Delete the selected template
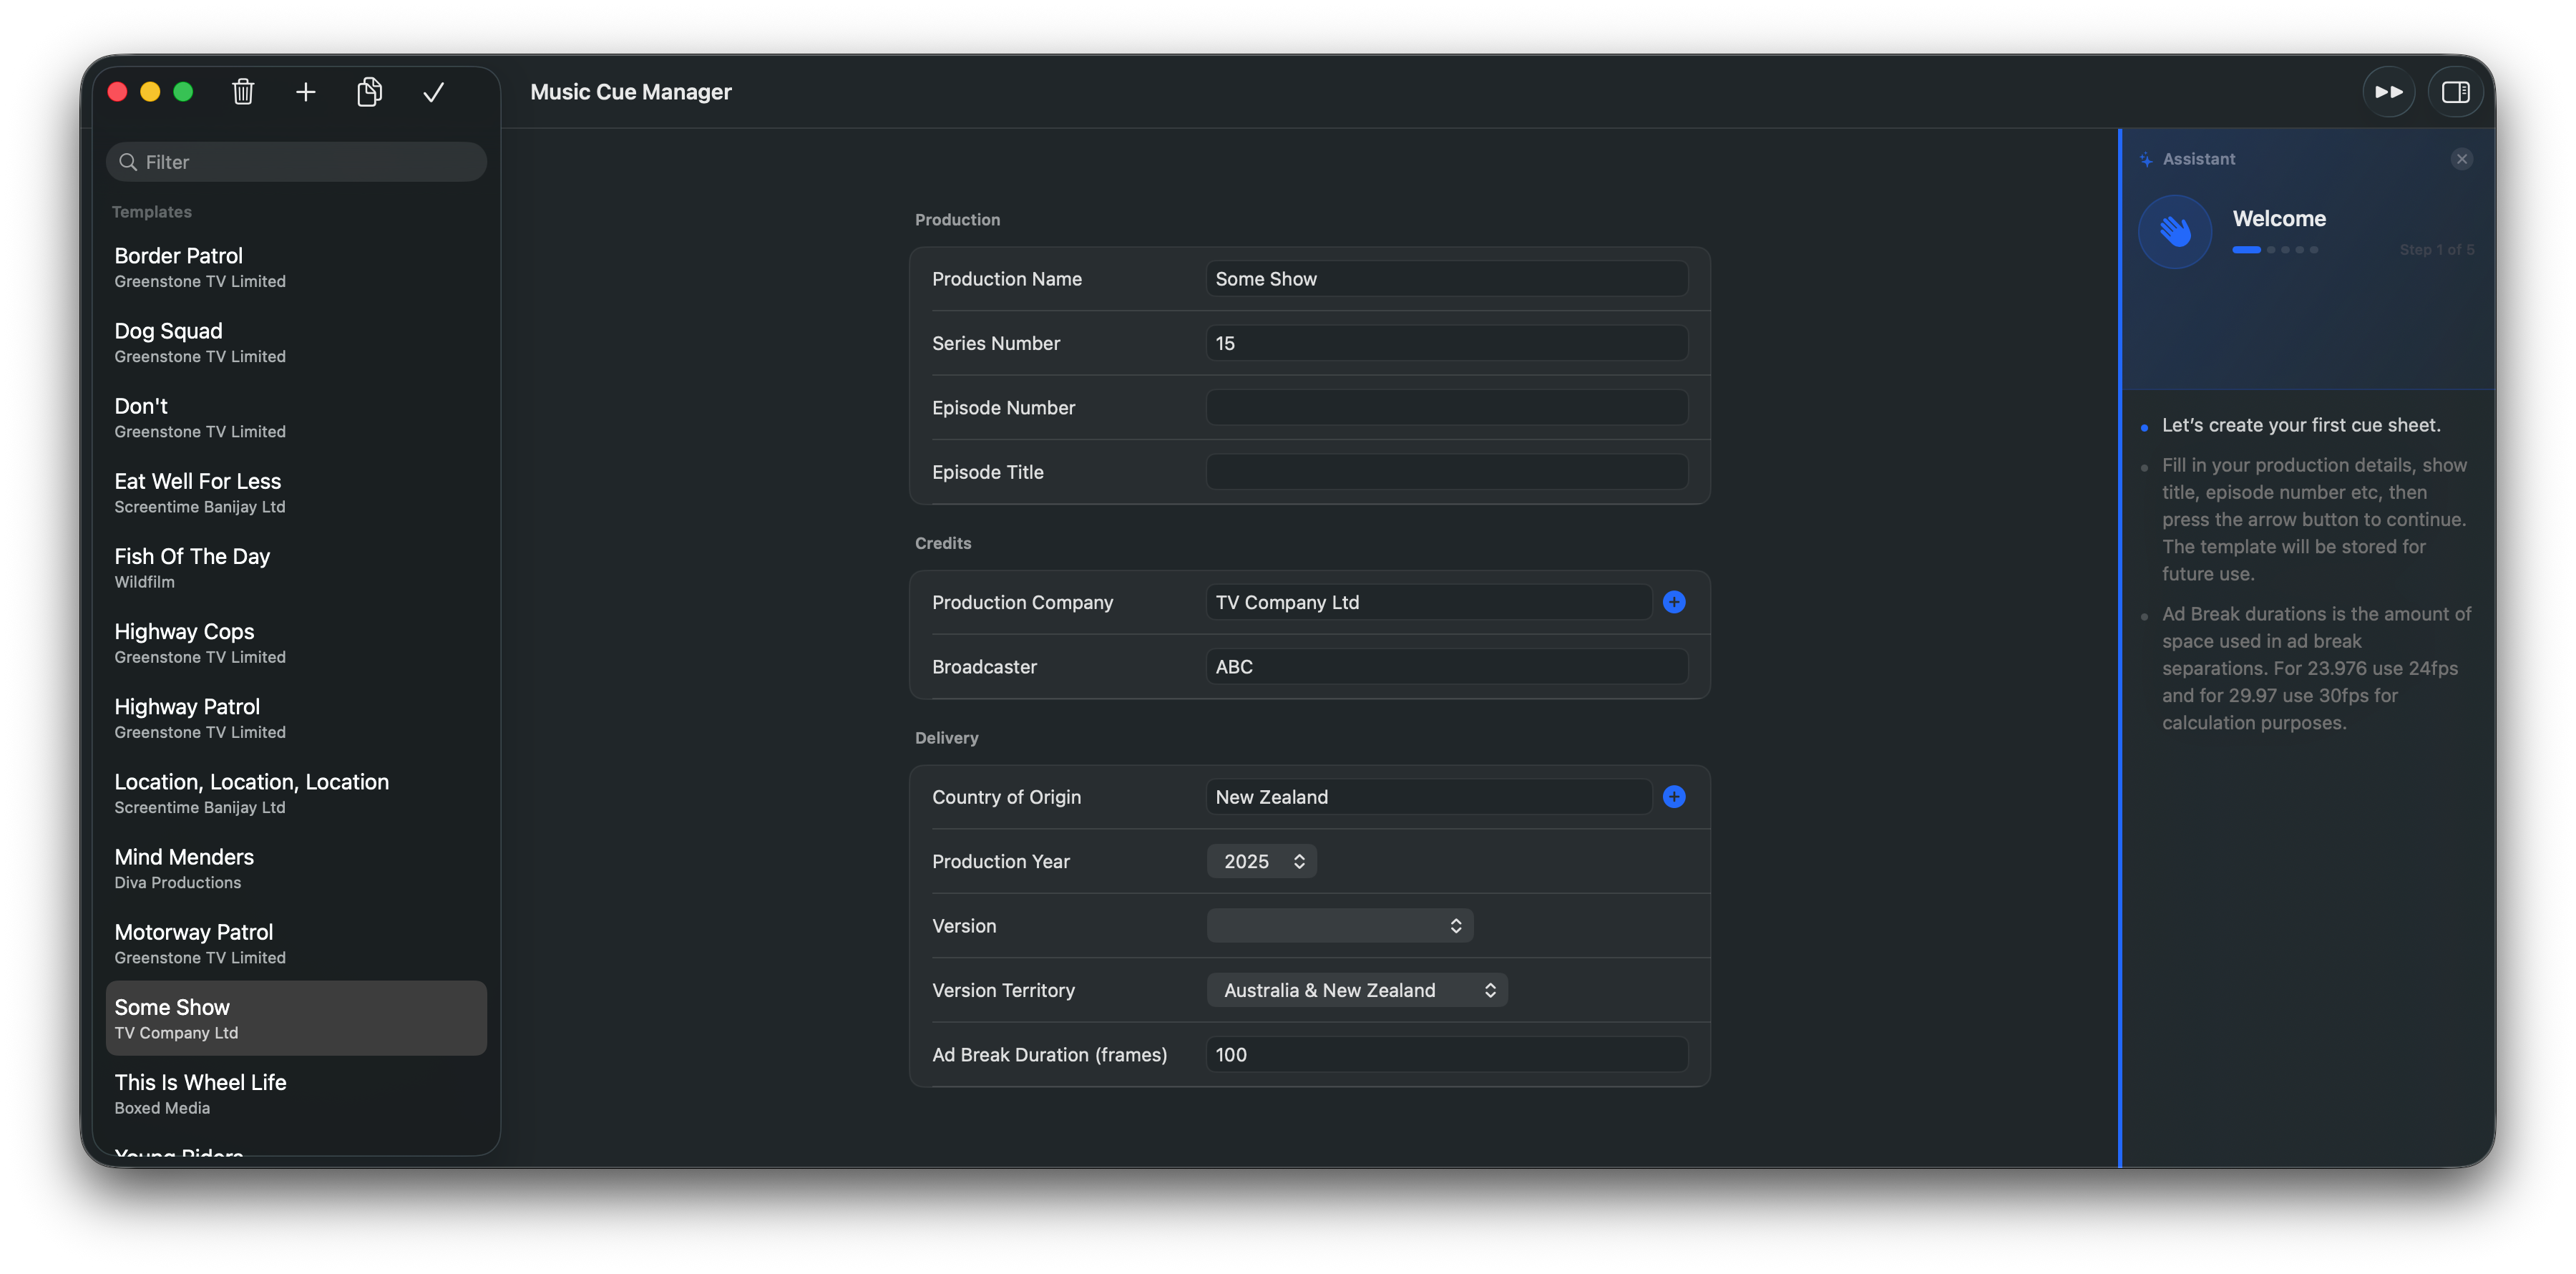Image resolution: width=2576 pixels, height=1274 pixels. 243,91
